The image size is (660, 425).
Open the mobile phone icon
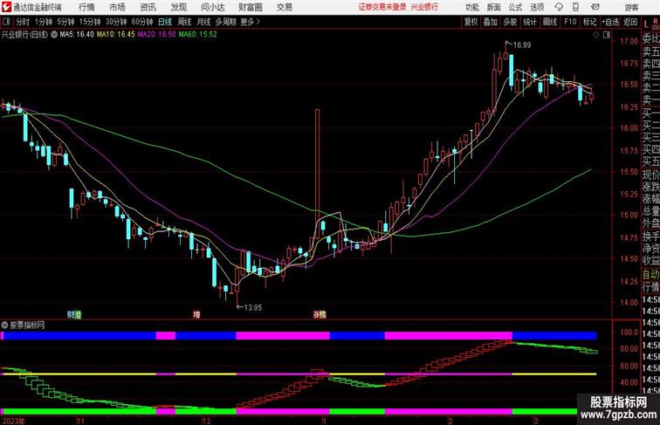click(576, 7)
